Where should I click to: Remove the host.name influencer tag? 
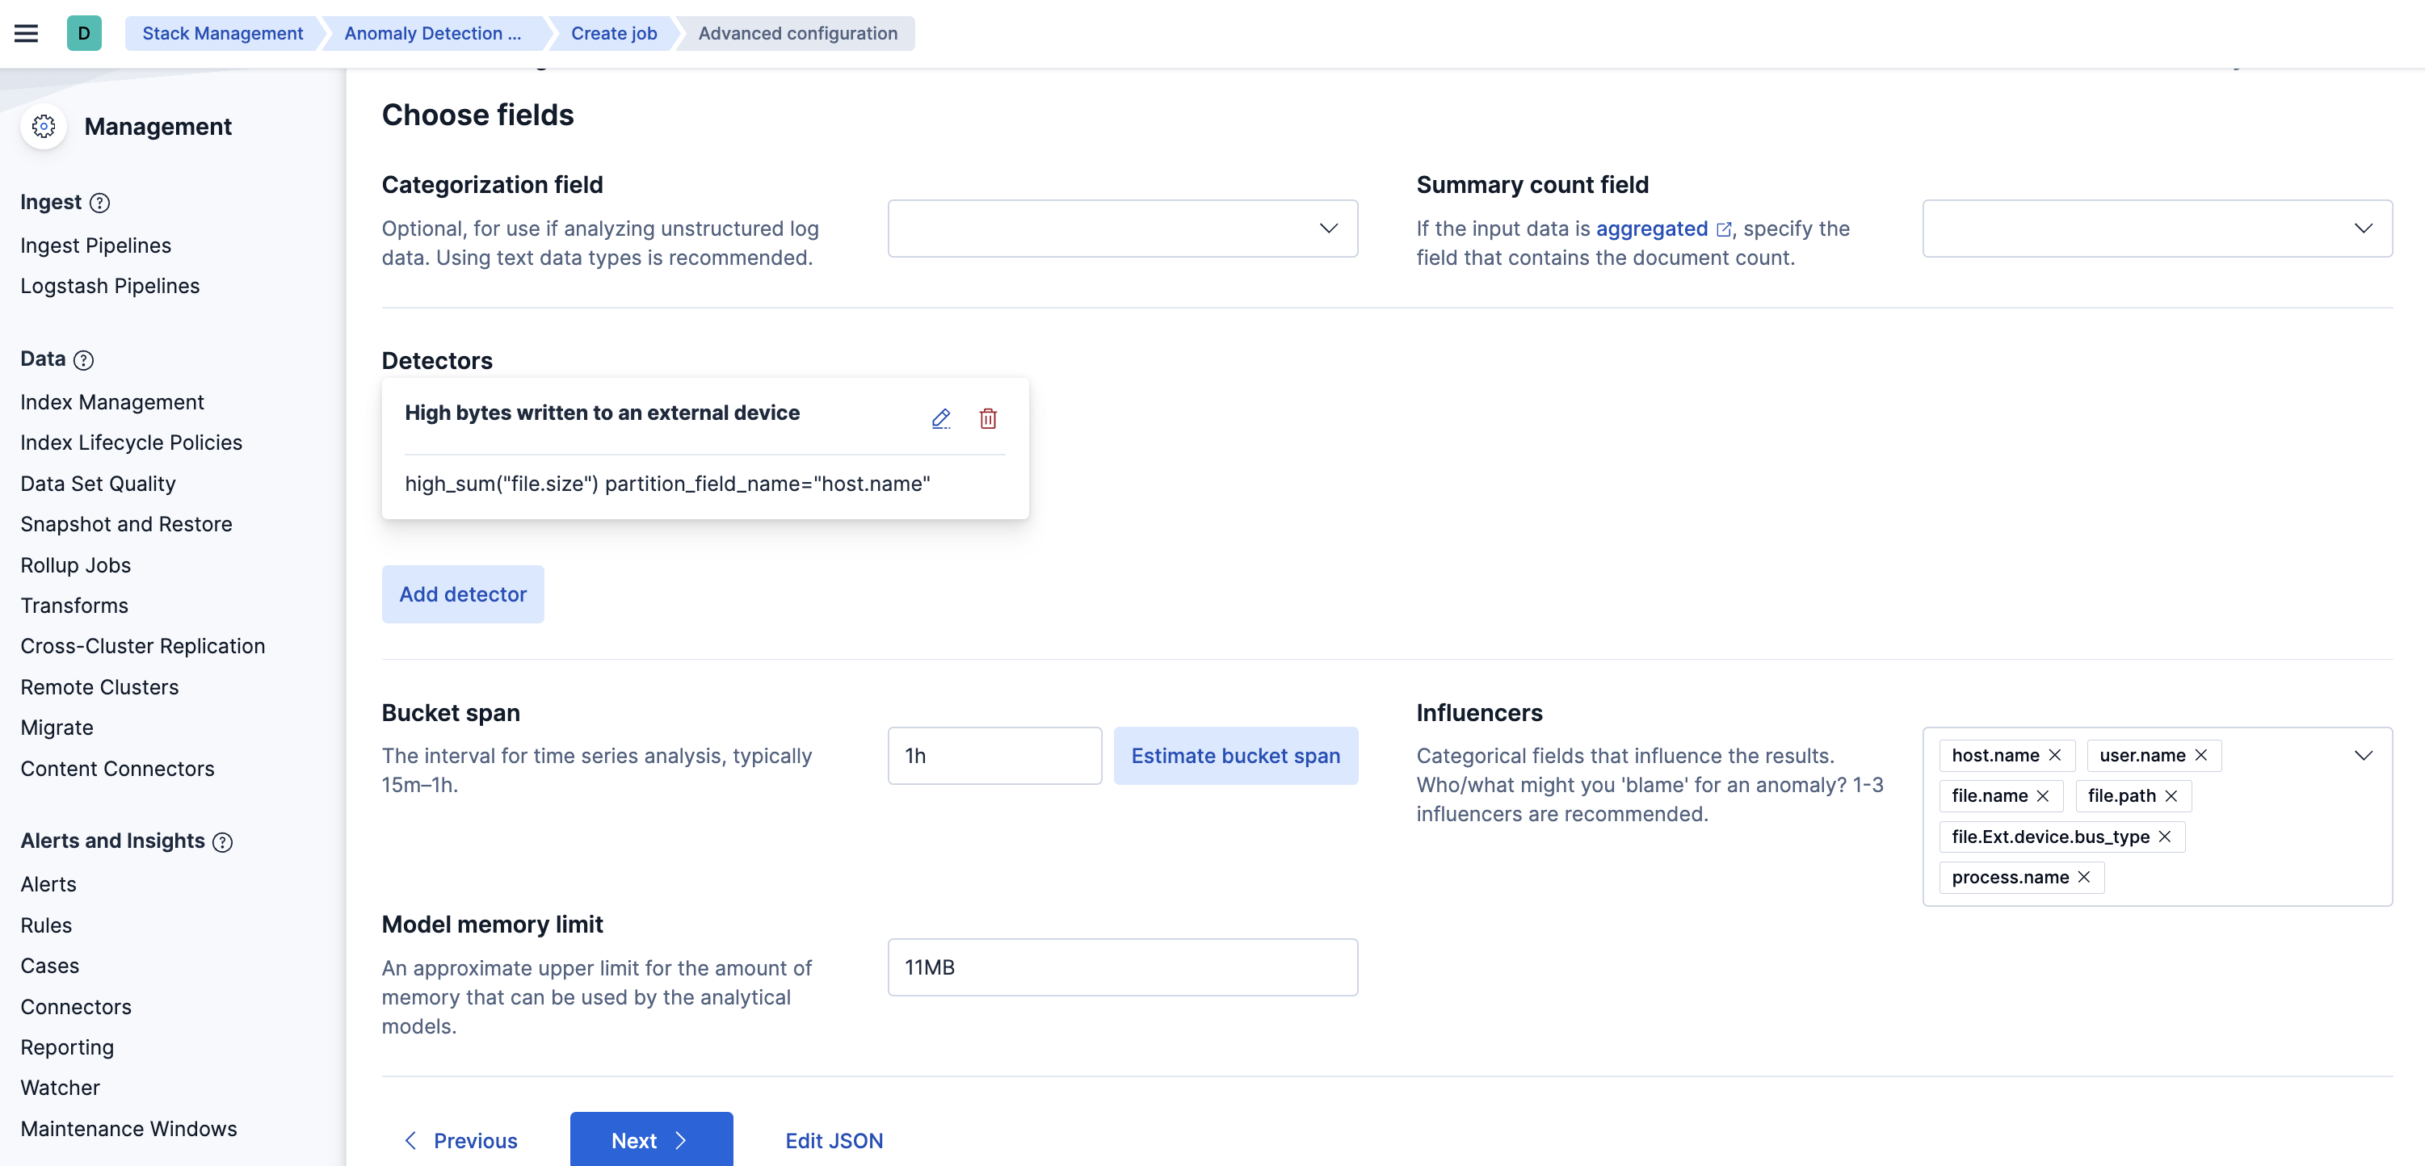2054,755
